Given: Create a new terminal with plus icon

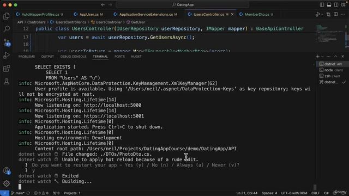Looking at the screenshot, I should (317, 57).
